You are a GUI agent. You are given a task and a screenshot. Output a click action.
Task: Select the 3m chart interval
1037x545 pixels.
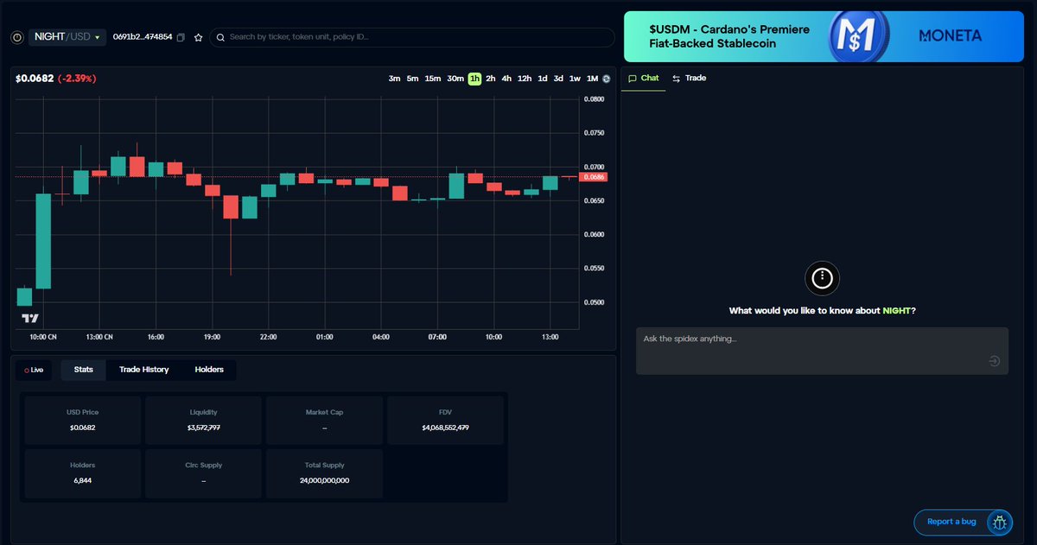point(394,79)
